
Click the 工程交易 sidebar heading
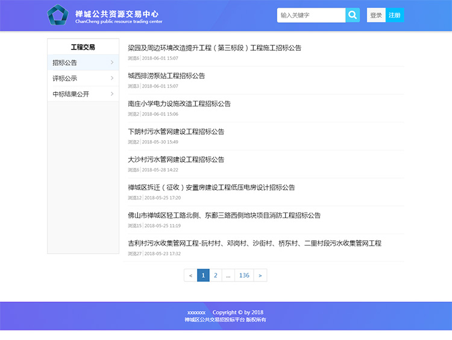pos(83,47)
